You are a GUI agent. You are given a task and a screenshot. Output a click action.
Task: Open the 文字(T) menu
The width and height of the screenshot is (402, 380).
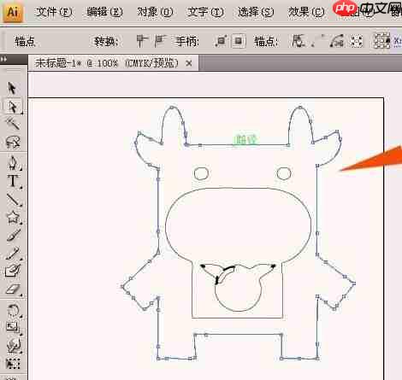[x=205, y=12]
